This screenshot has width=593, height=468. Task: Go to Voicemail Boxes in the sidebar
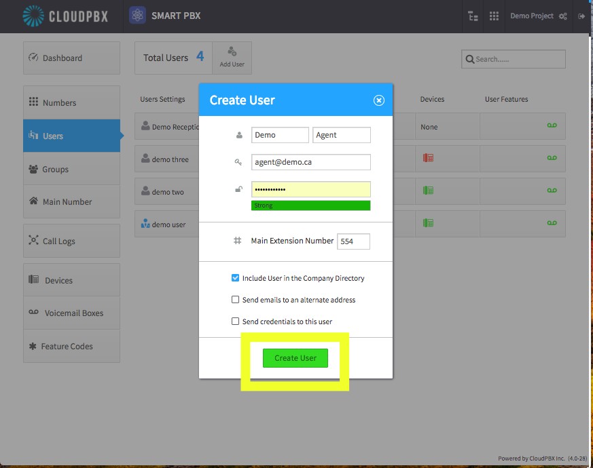click(71, 313)
